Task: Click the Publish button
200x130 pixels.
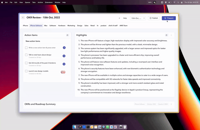Action: tap(153, 18)
